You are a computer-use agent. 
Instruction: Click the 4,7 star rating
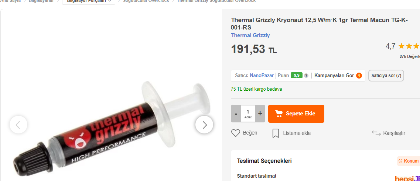click(402, 46)
